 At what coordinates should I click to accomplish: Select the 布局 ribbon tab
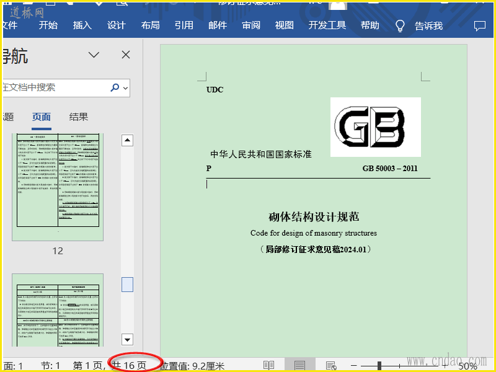pos(150,25)
